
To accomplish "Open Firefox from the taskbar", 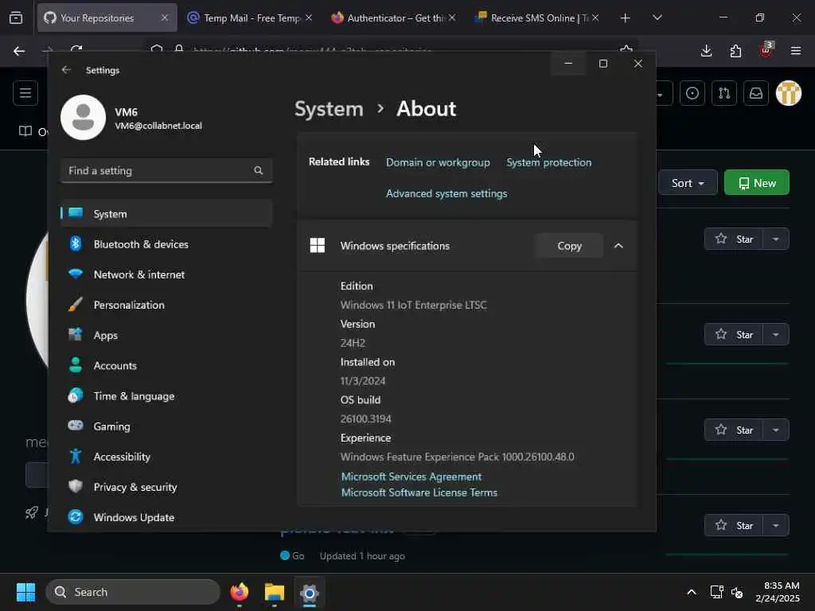I will pos(239,592).
